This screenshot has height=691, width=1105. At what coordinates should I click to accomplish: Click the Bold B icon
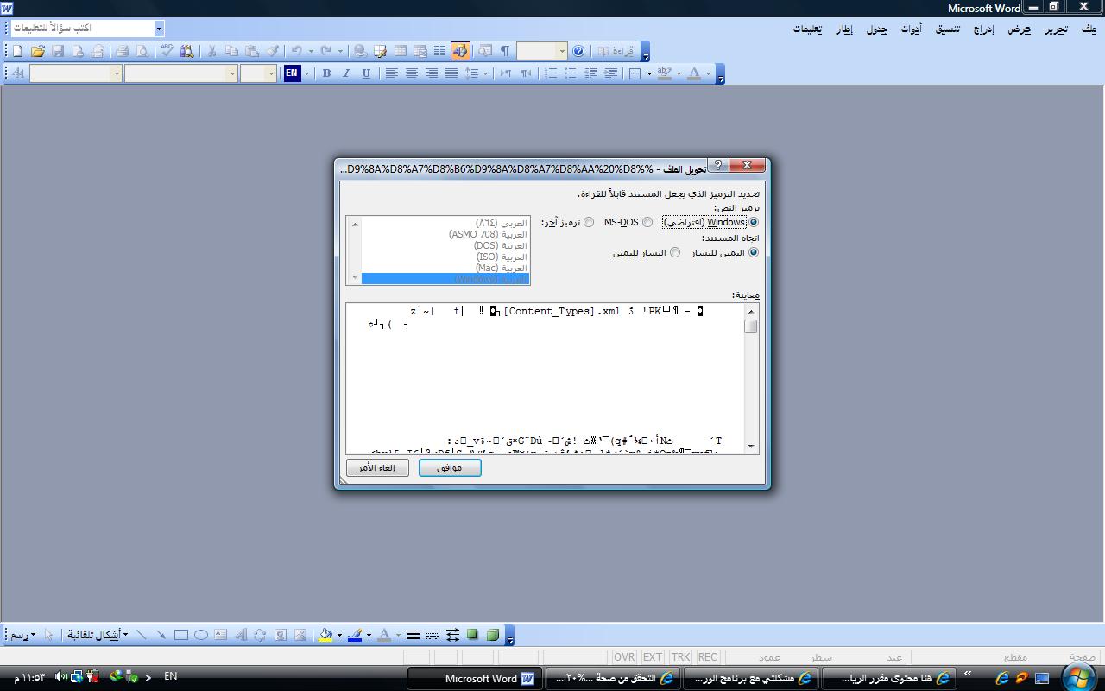point(326,73)
